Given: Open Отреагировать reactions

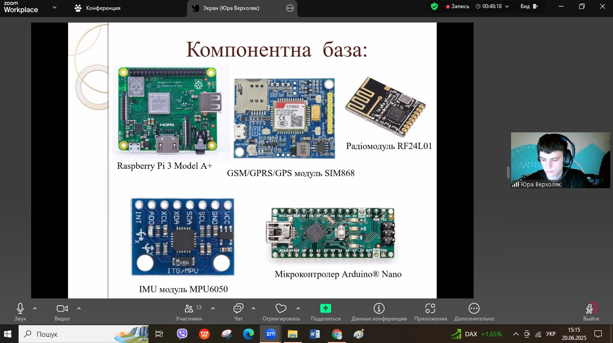Looking at the screenshot, I should (281, 311).
